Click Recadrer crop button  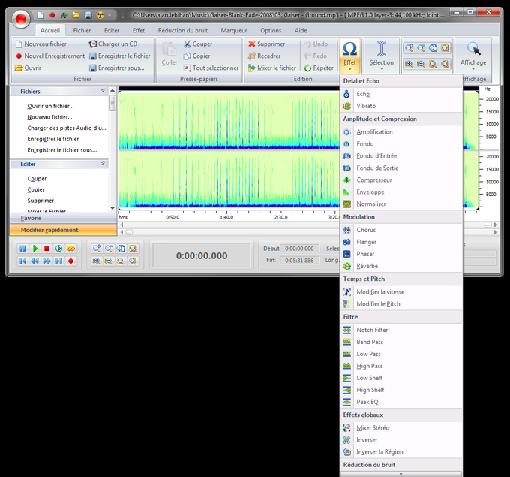click(x=265, y=56)
